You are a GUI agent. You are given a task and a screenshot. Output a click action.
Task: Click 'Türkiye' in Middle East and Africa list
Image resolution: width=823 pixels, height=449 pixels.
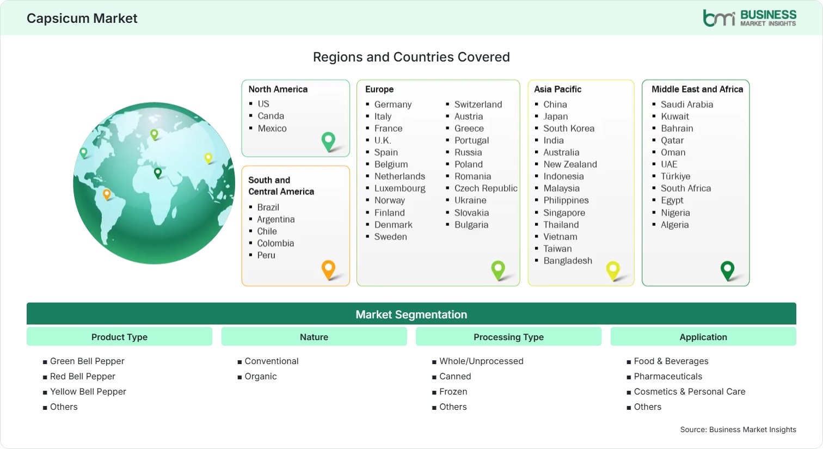click(675, 176)
